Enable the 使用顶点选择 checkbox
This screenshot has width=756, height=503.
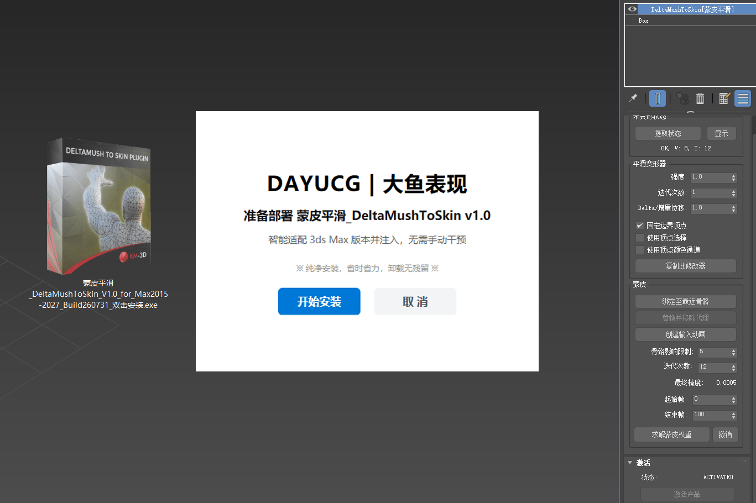click(x=640, y=238)
